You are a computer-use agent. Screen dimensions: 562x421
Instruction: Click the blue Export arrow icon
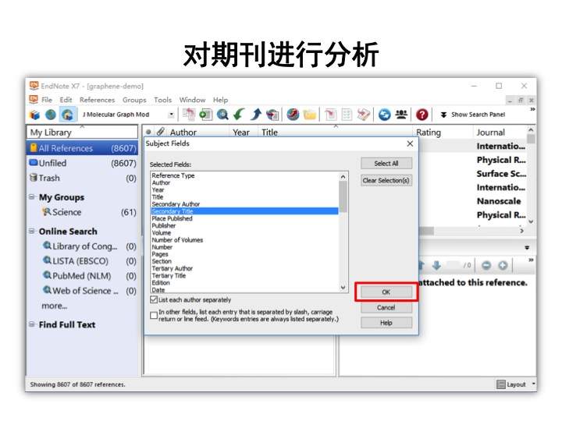pyautogui.click(x=255, y=115)
